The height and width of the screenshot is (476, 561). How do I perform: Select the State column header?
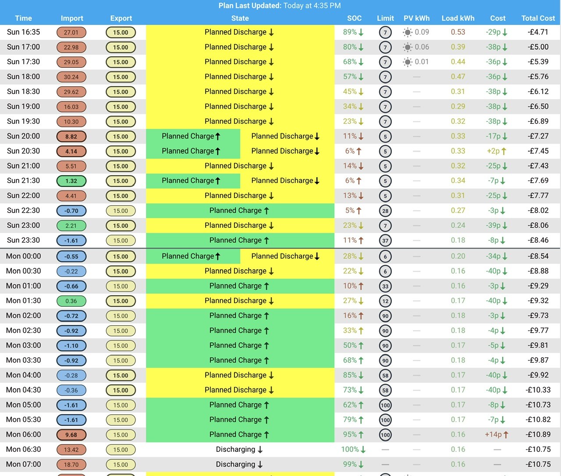coord(240,18)
